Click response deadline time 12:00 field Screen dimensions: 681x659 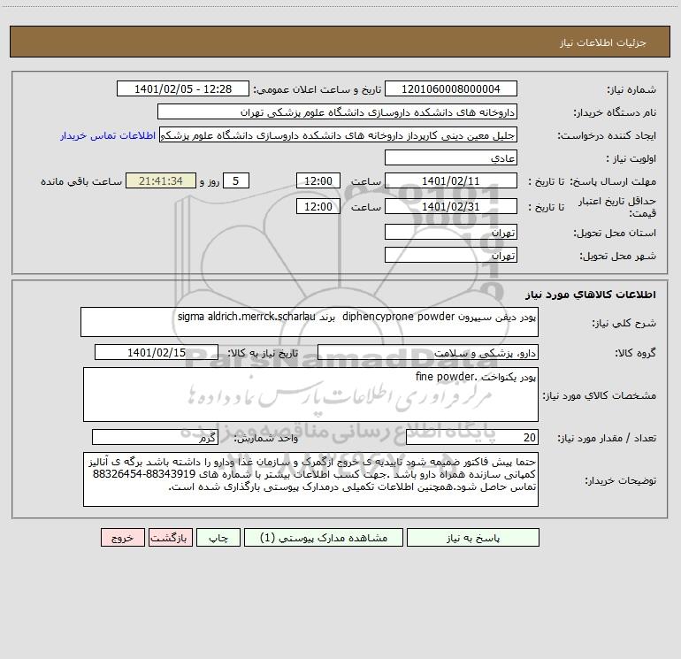318,180
